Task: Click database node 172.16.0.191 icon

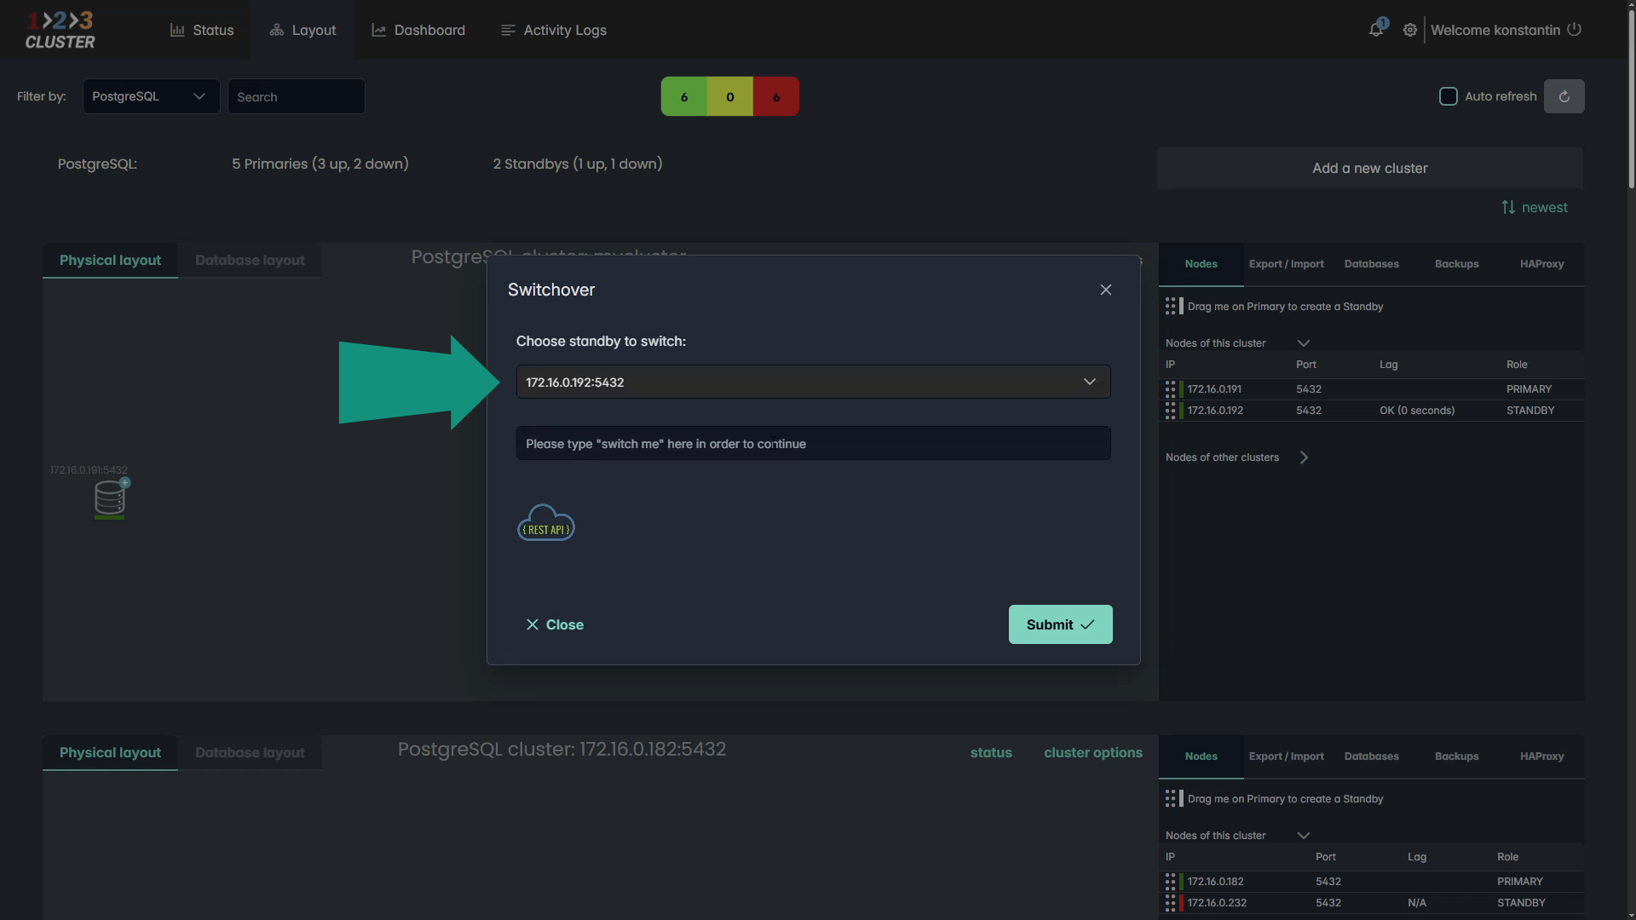Action: click(109, 498)
